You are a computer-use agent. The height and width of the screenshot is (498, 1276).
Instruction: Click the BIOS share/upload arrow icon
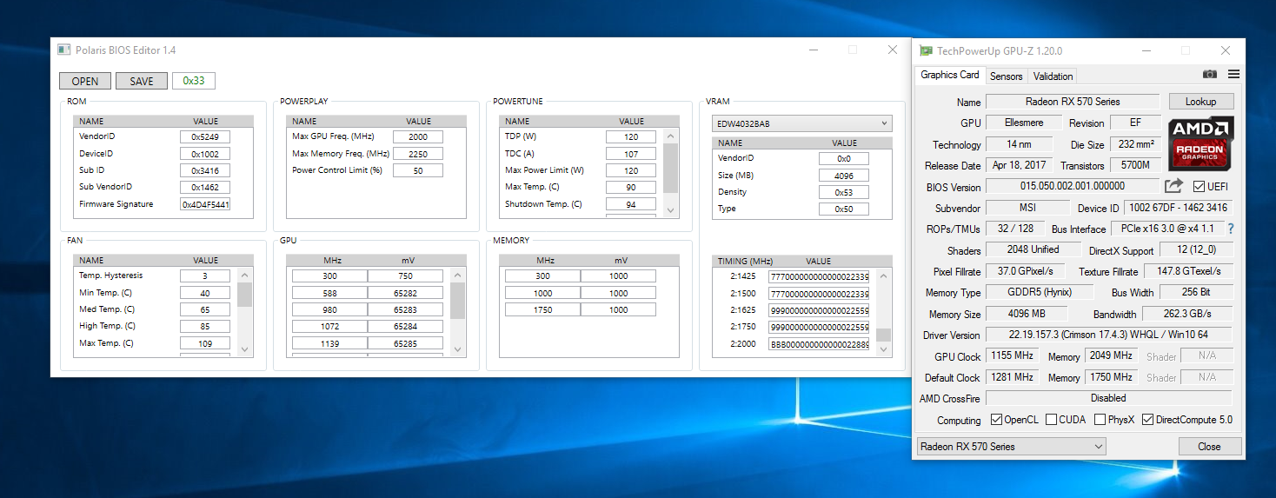[1173, 186]
